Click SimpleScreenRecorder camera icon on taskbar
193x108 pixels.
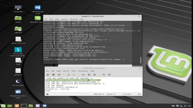(x=45, y=106)
